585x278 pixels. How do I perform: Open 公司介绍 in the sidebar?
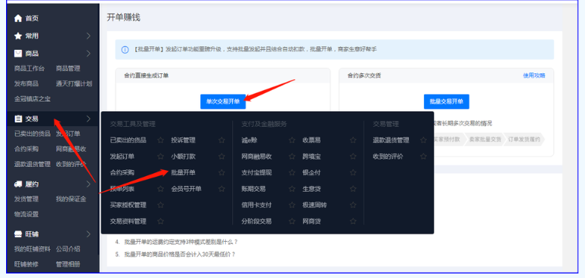coord(68,249)
